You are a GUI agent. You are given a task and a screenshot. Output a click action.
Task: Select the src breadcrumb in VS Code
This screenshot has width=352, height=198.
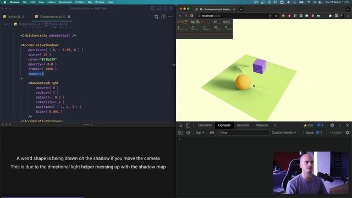click(x=7, y=24)
